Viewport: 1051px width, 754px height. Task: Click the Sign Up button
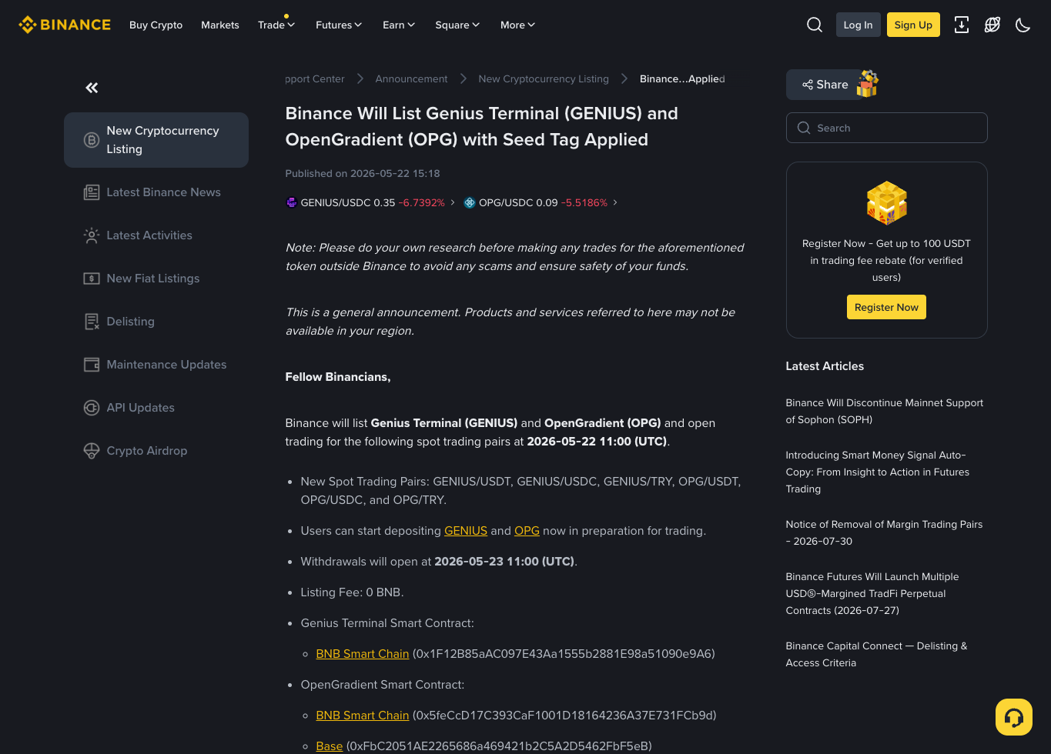coord(913,25)
